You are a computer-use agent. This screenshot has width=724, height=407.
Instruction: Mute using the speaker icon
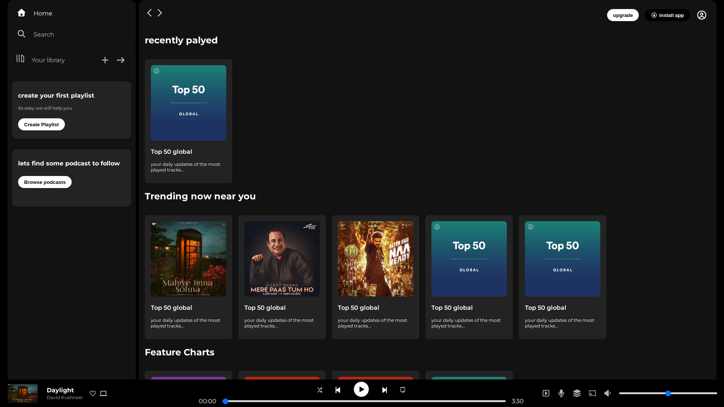point(607,393)
